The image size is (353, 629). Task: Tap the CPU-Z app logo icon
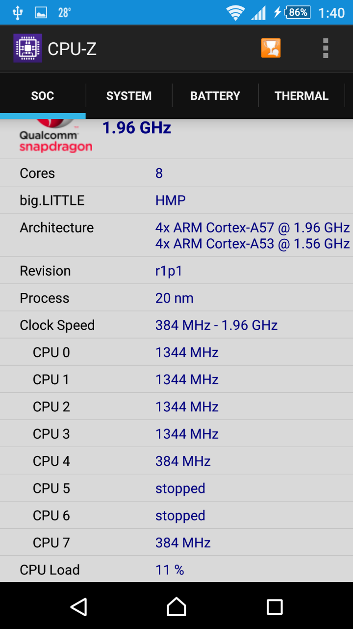tap(27, 48)
